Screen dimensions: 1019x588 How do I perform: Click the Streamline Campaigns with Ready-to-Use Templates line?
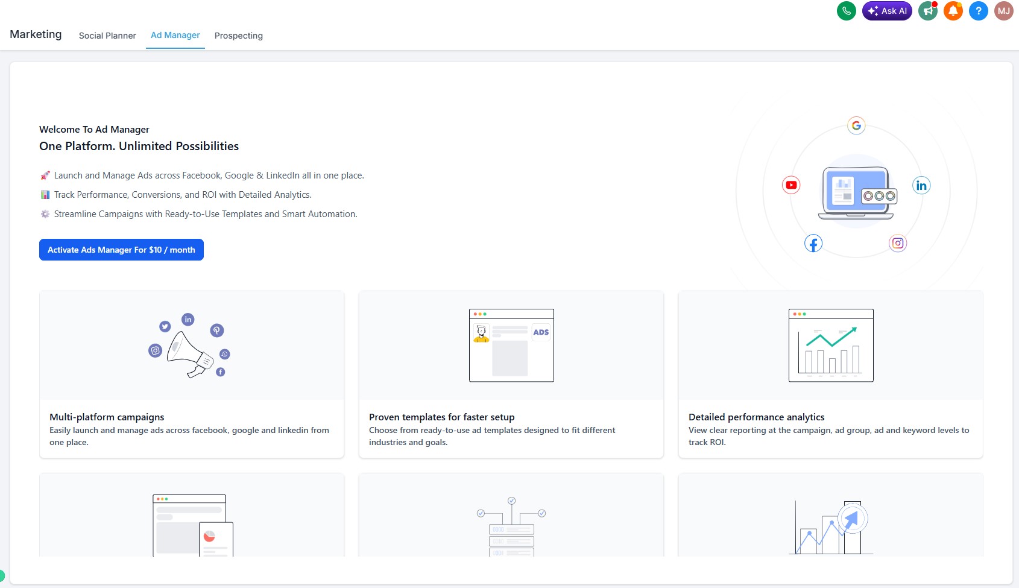tap(206, 214)
